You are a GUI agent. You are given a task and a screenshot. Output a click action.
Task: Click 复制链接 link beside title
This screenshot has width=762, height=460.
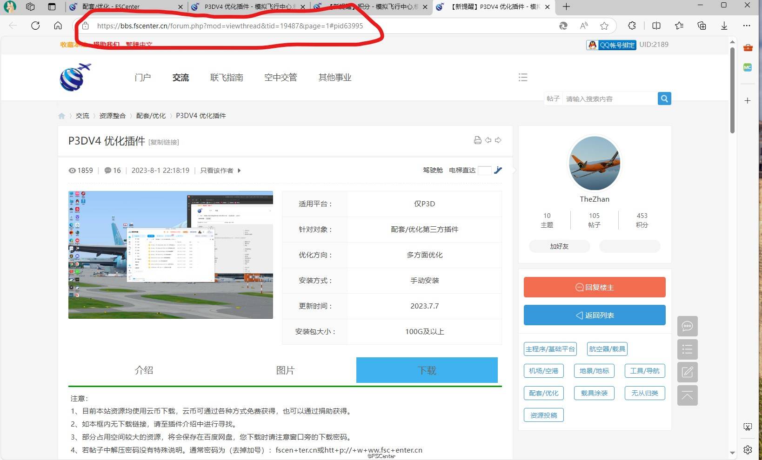tap(164, 142)
